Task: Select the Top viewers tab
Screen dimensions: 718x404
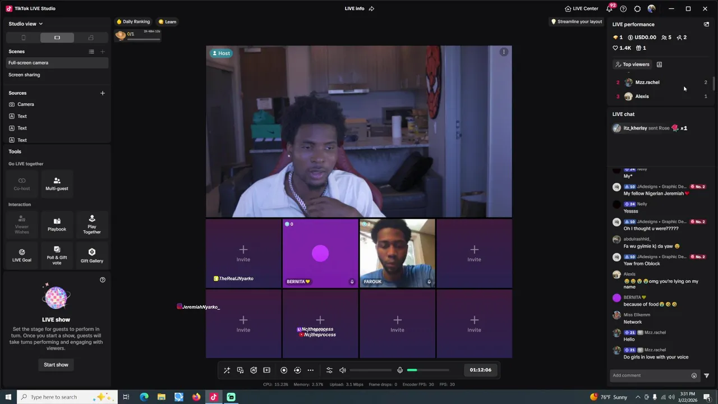Action: coord(632,65)
